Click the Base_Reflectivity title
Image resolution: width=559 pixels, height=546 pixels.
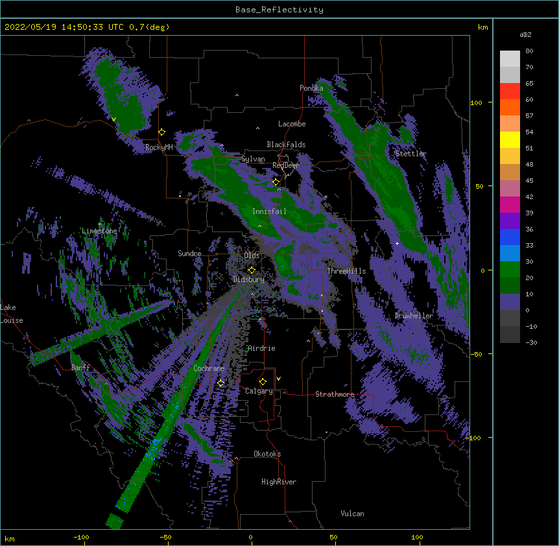click(279, 10)
